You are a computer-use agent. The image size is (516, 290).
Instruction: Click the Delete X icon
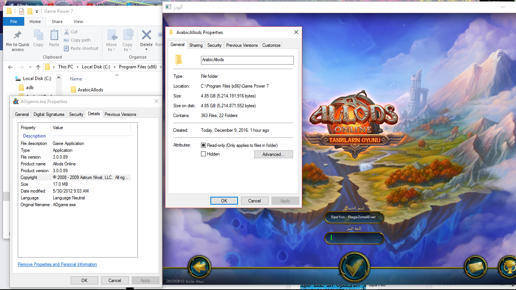tap(146, 35)
